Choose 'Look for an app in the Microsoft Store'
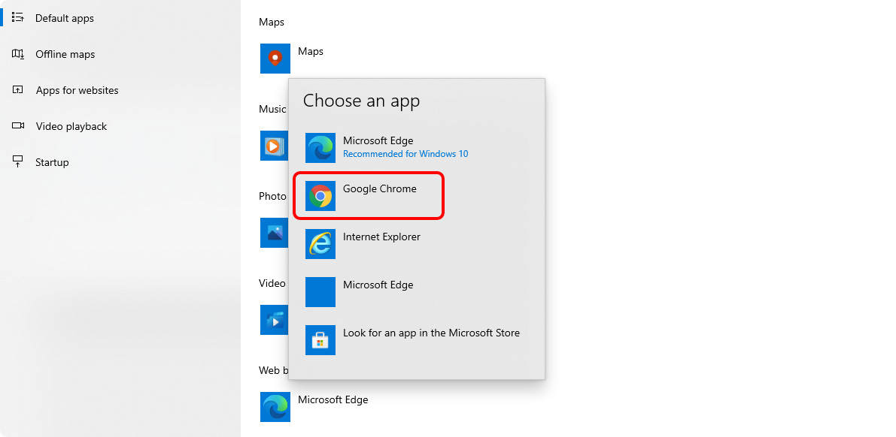 [431, 333]
